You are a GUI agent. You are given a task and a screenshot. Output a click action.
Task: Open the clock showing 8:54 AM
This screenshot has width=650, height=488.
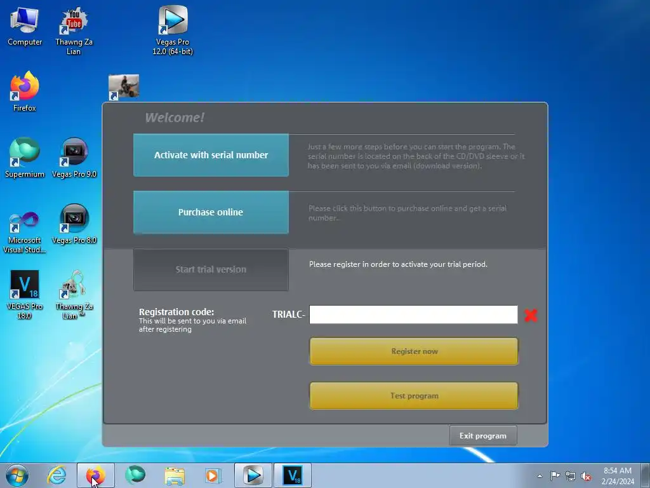point(618,475)
